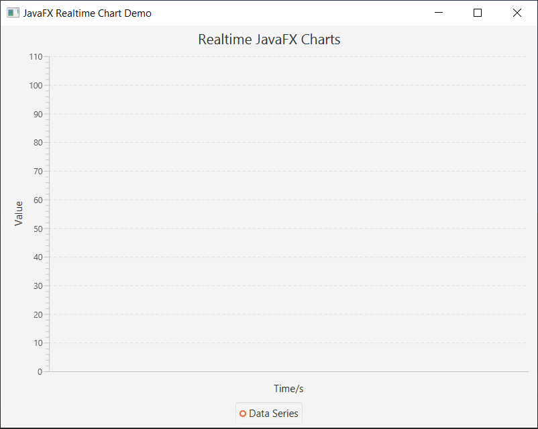This screenshot has height=429, width=538.
Task: Close the JavaFX Realtime Chart Demo window
Action: coord(517,13)
